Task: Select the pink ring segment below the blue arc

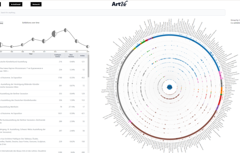Action: click(x=221, y=75)
